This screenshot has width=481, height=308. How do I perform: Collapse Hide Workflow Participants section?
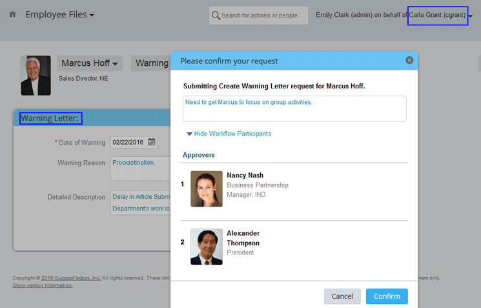pos(229,134)
